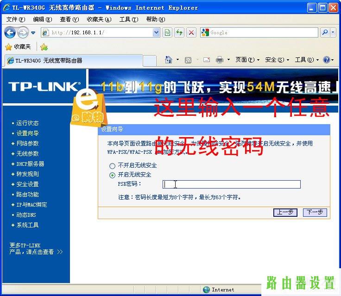Open 设置向导 in the sidebar
341x296 pixels.
pyautogui.click(x=27, y=133)
